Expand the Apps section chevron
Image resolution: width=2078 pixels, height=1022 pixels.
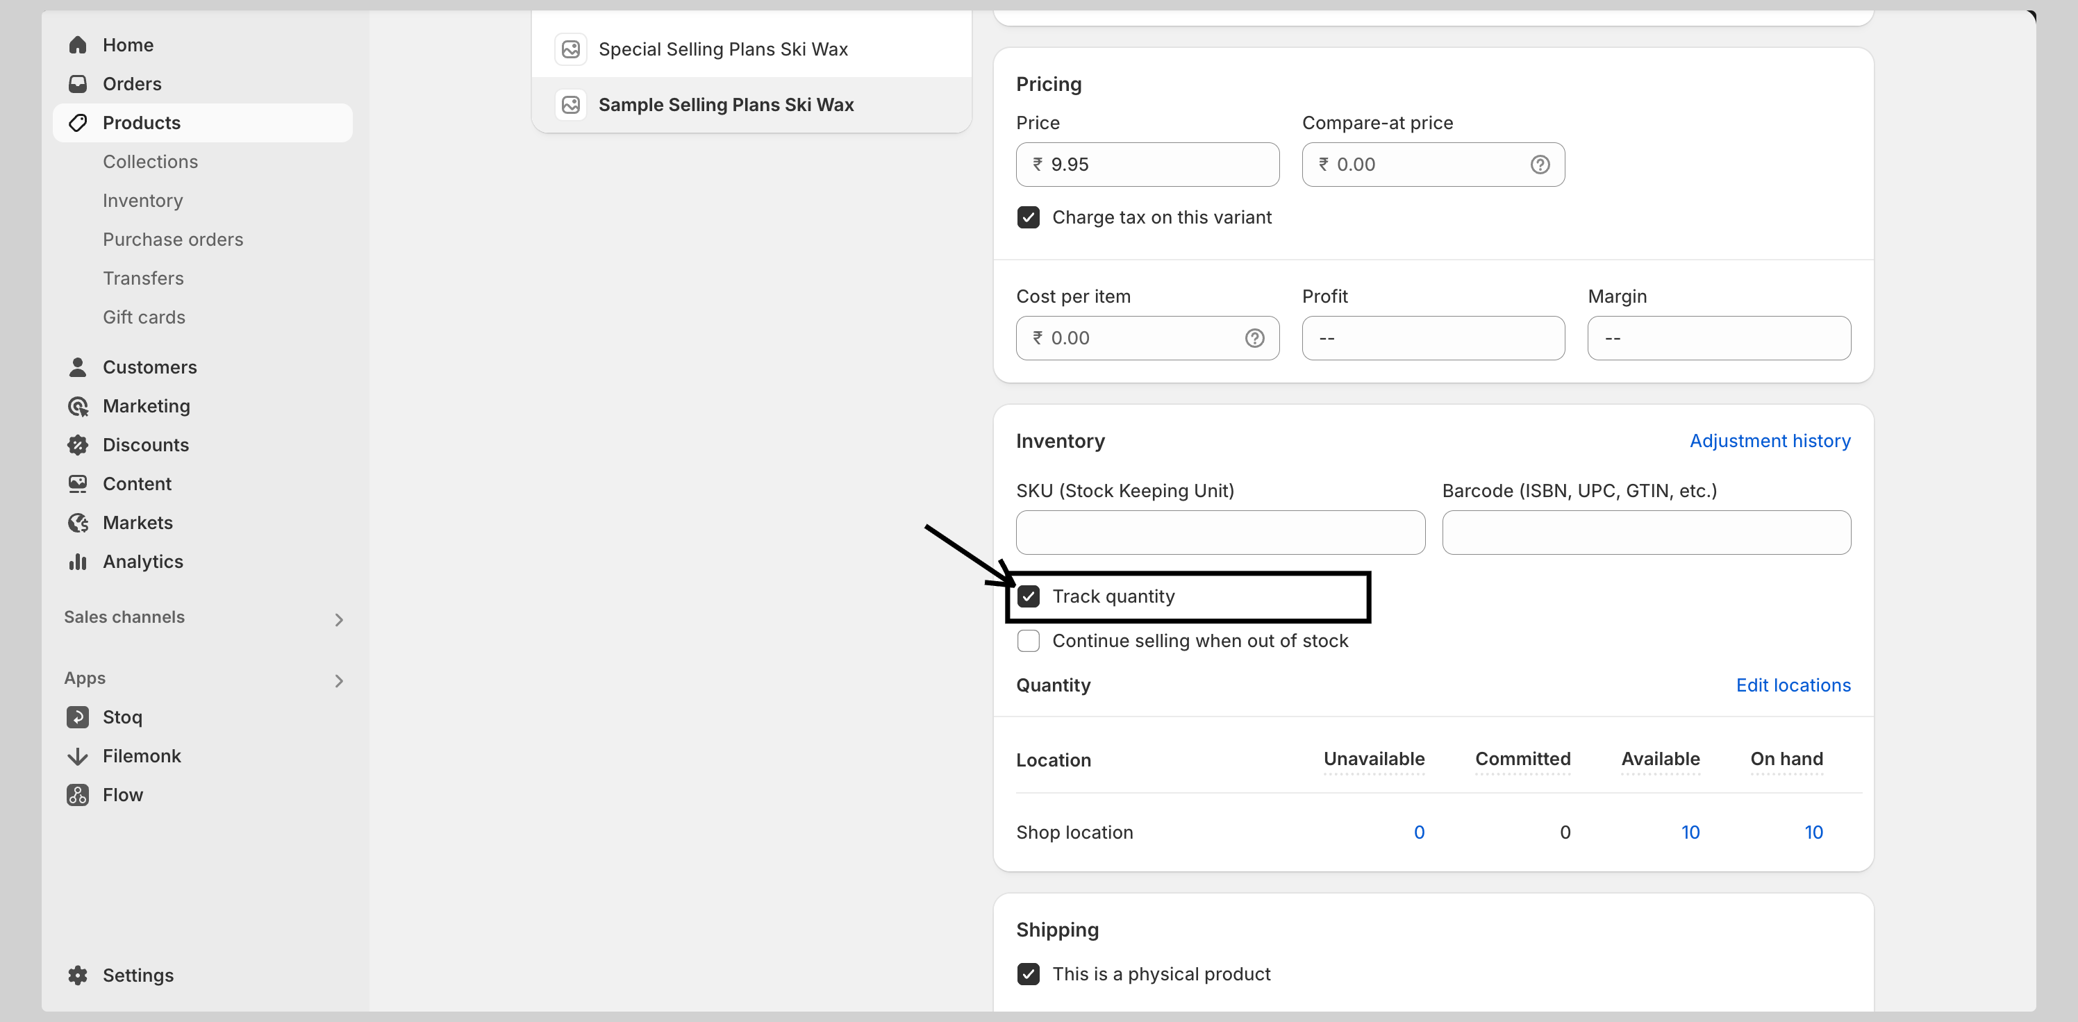[x=339, y=681]
